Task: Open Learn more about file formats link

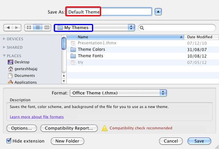Action: click(37, 117)
